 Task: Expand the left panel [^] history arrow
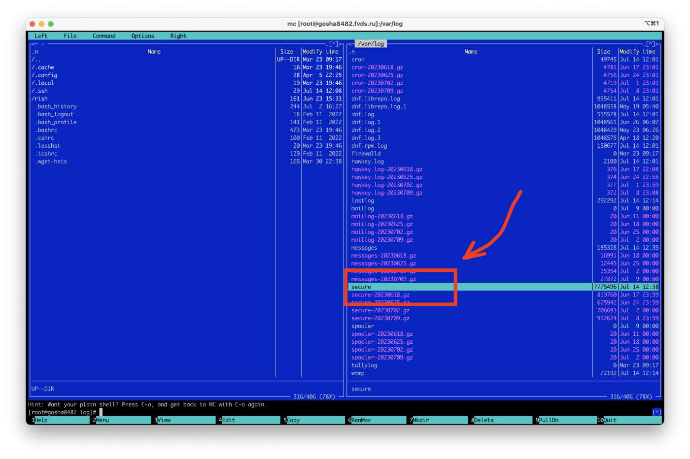[x=334, y=44]
